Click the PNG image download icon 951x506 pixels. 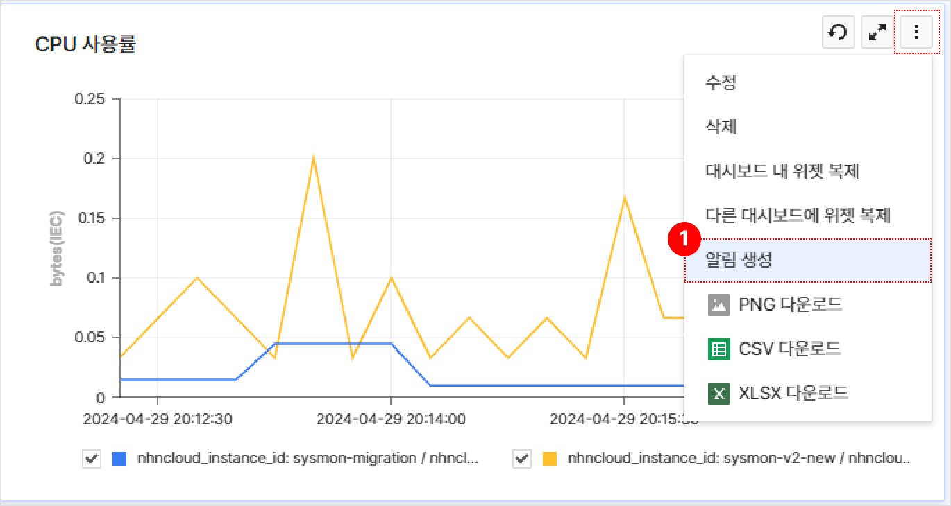pos(719,304)
